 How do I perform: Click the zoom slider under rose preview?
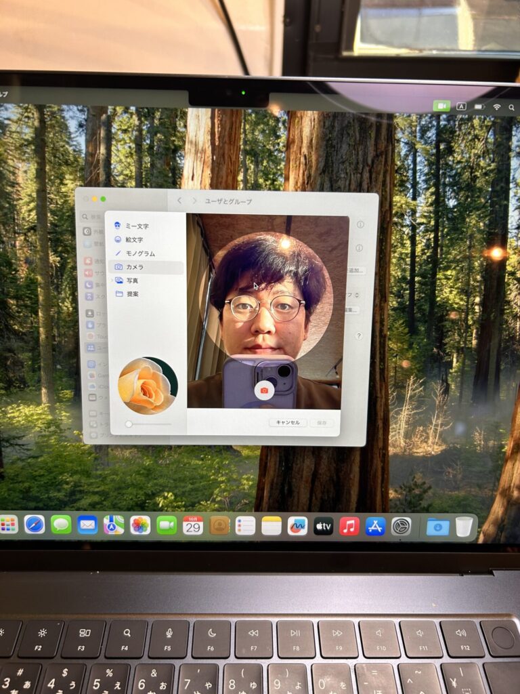click(148, 424)
